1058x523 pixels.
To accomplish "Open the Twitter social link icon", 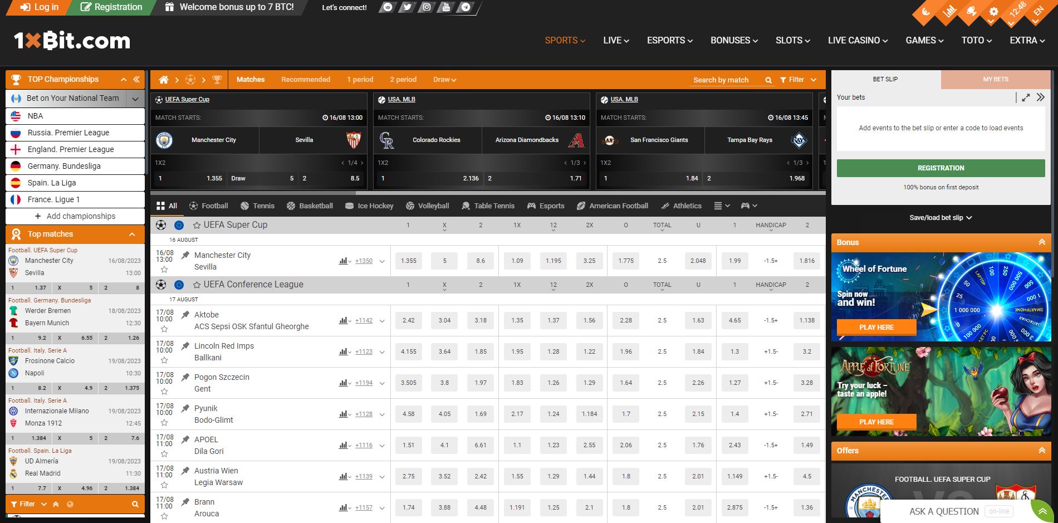I will (407, 7).
